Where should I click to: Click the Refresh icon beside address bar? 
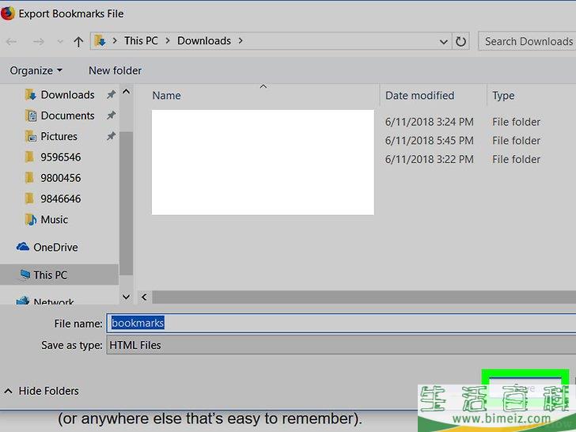[x=461, y=41]
